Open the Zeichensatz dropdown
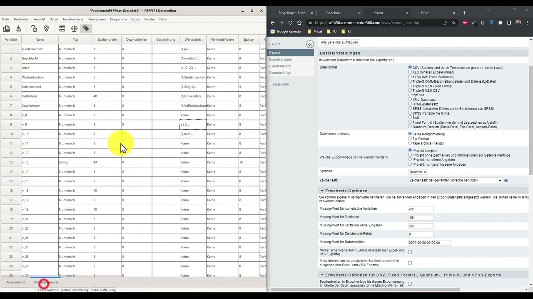Viewport: 533px width, 299px height. tap(456, 180)
